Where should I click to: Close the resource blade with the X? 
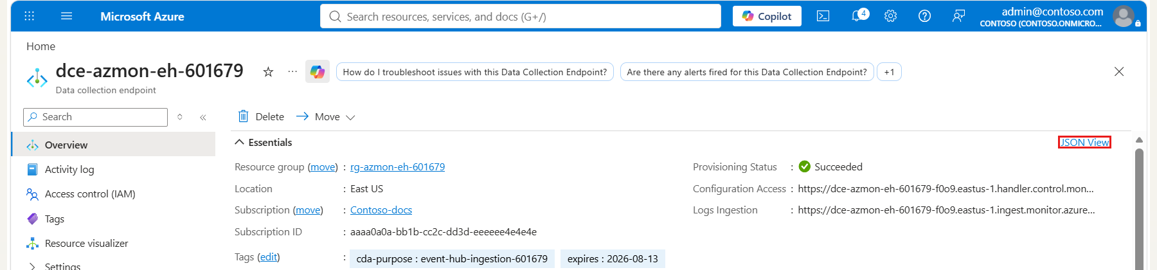[x=1119, y=71]
